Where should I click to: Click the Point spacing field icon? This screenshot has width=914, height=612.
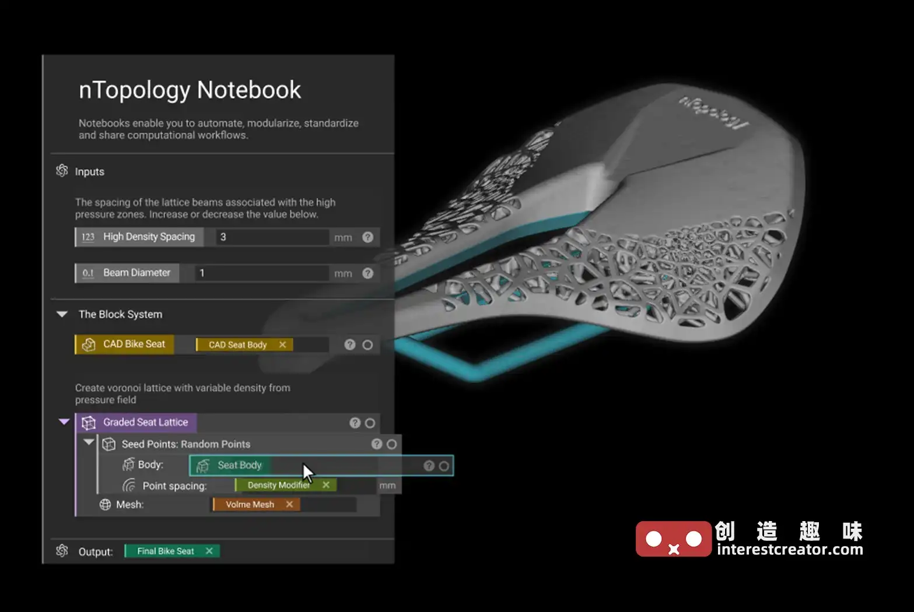click(129, 486)
